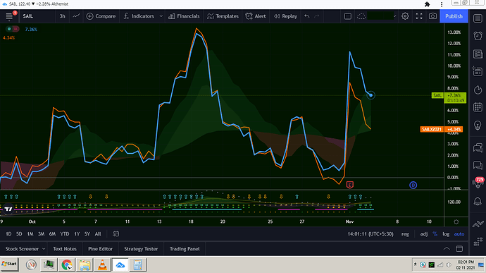Select the 1Y date range

coord(77,234)
